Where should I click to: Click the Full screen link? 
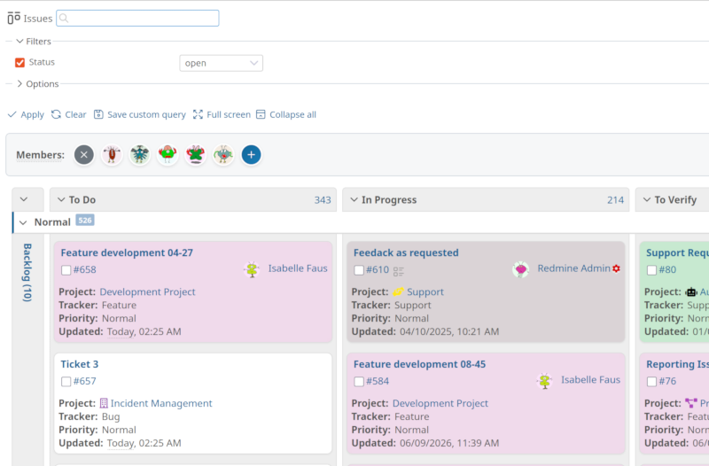pos(229,115)
